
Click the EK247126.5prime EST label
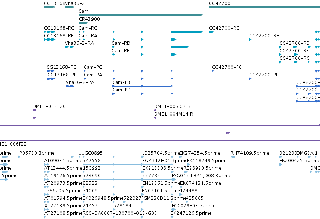click(x=191, y=213)
